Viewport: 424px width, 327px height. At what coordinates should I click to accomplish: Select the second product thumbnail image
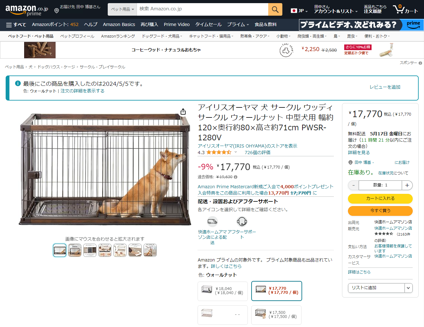(75, 250)
